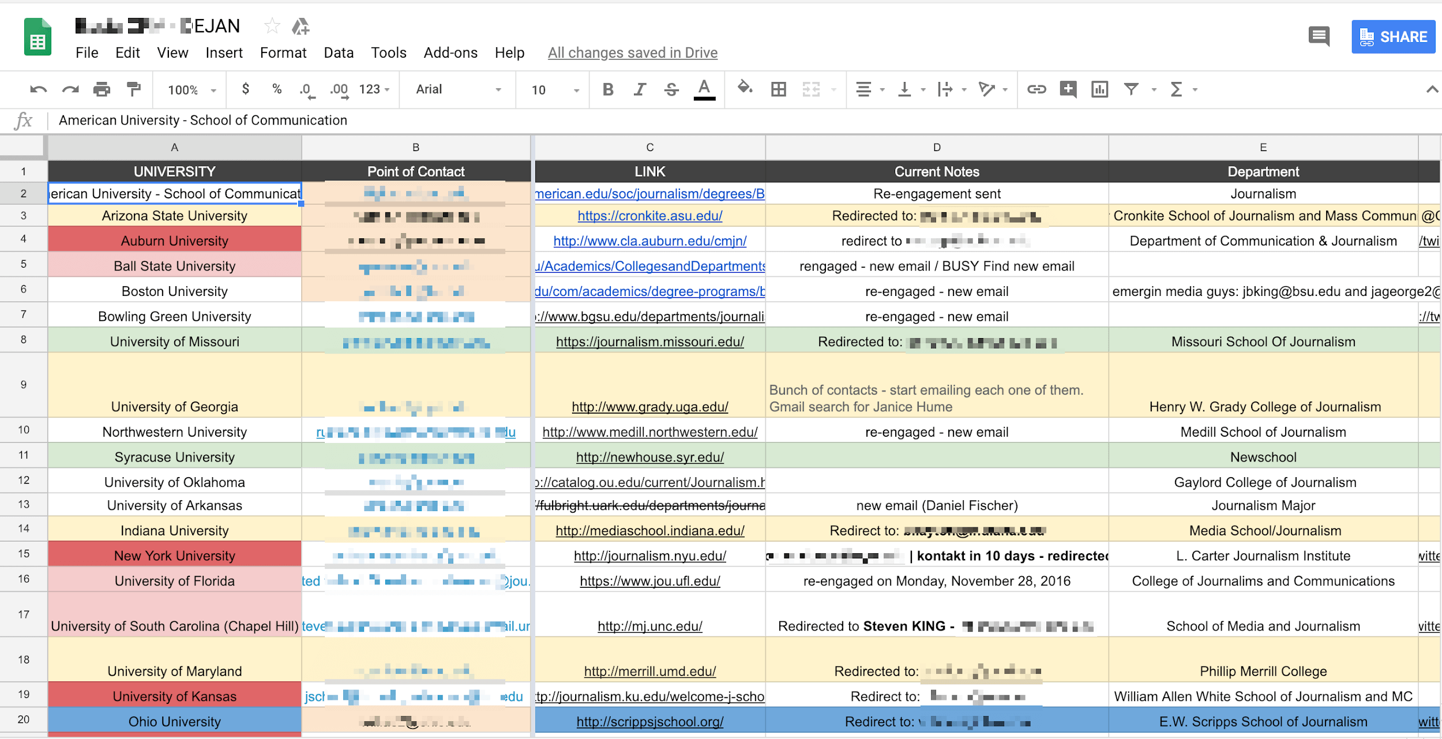
Task: Insert comment toolbar icon
Action: (x=1068, y=89)
